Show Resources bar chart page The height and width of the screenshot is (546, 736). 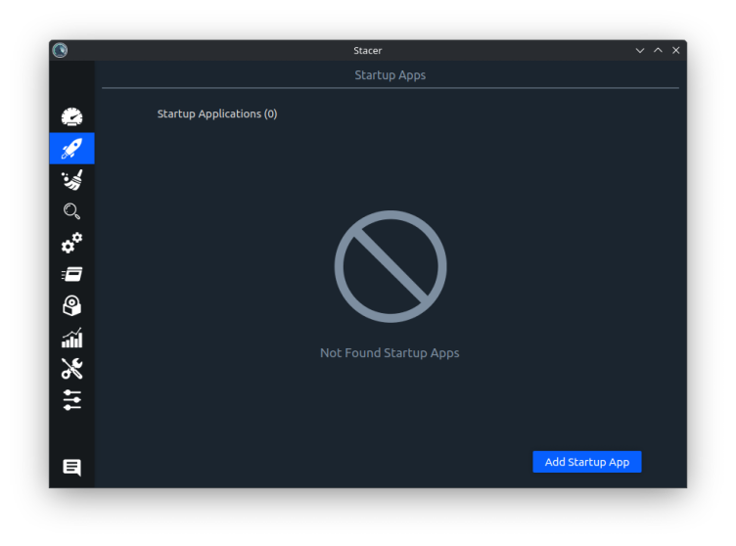[x=71, y=338]
